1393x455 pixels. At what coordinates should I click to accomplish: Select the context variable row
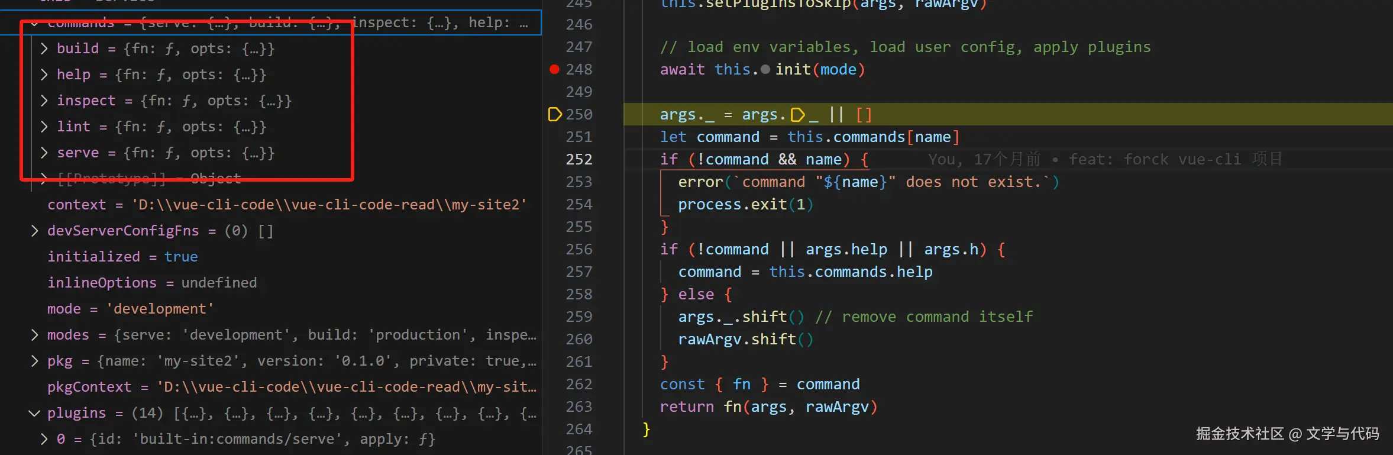271,205
